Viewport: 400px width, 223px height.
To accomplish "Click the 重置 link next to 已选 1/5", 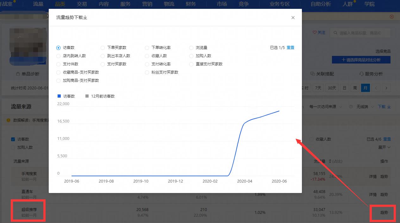I will tap(291, 47).
